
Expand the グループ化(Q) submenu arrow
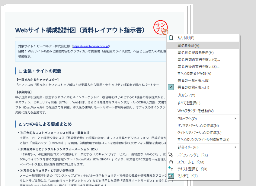point(235,118)
